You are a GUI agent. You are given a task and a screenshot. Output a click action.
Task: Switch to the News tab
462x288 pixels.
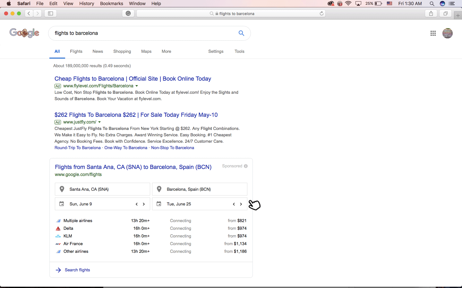98,51
